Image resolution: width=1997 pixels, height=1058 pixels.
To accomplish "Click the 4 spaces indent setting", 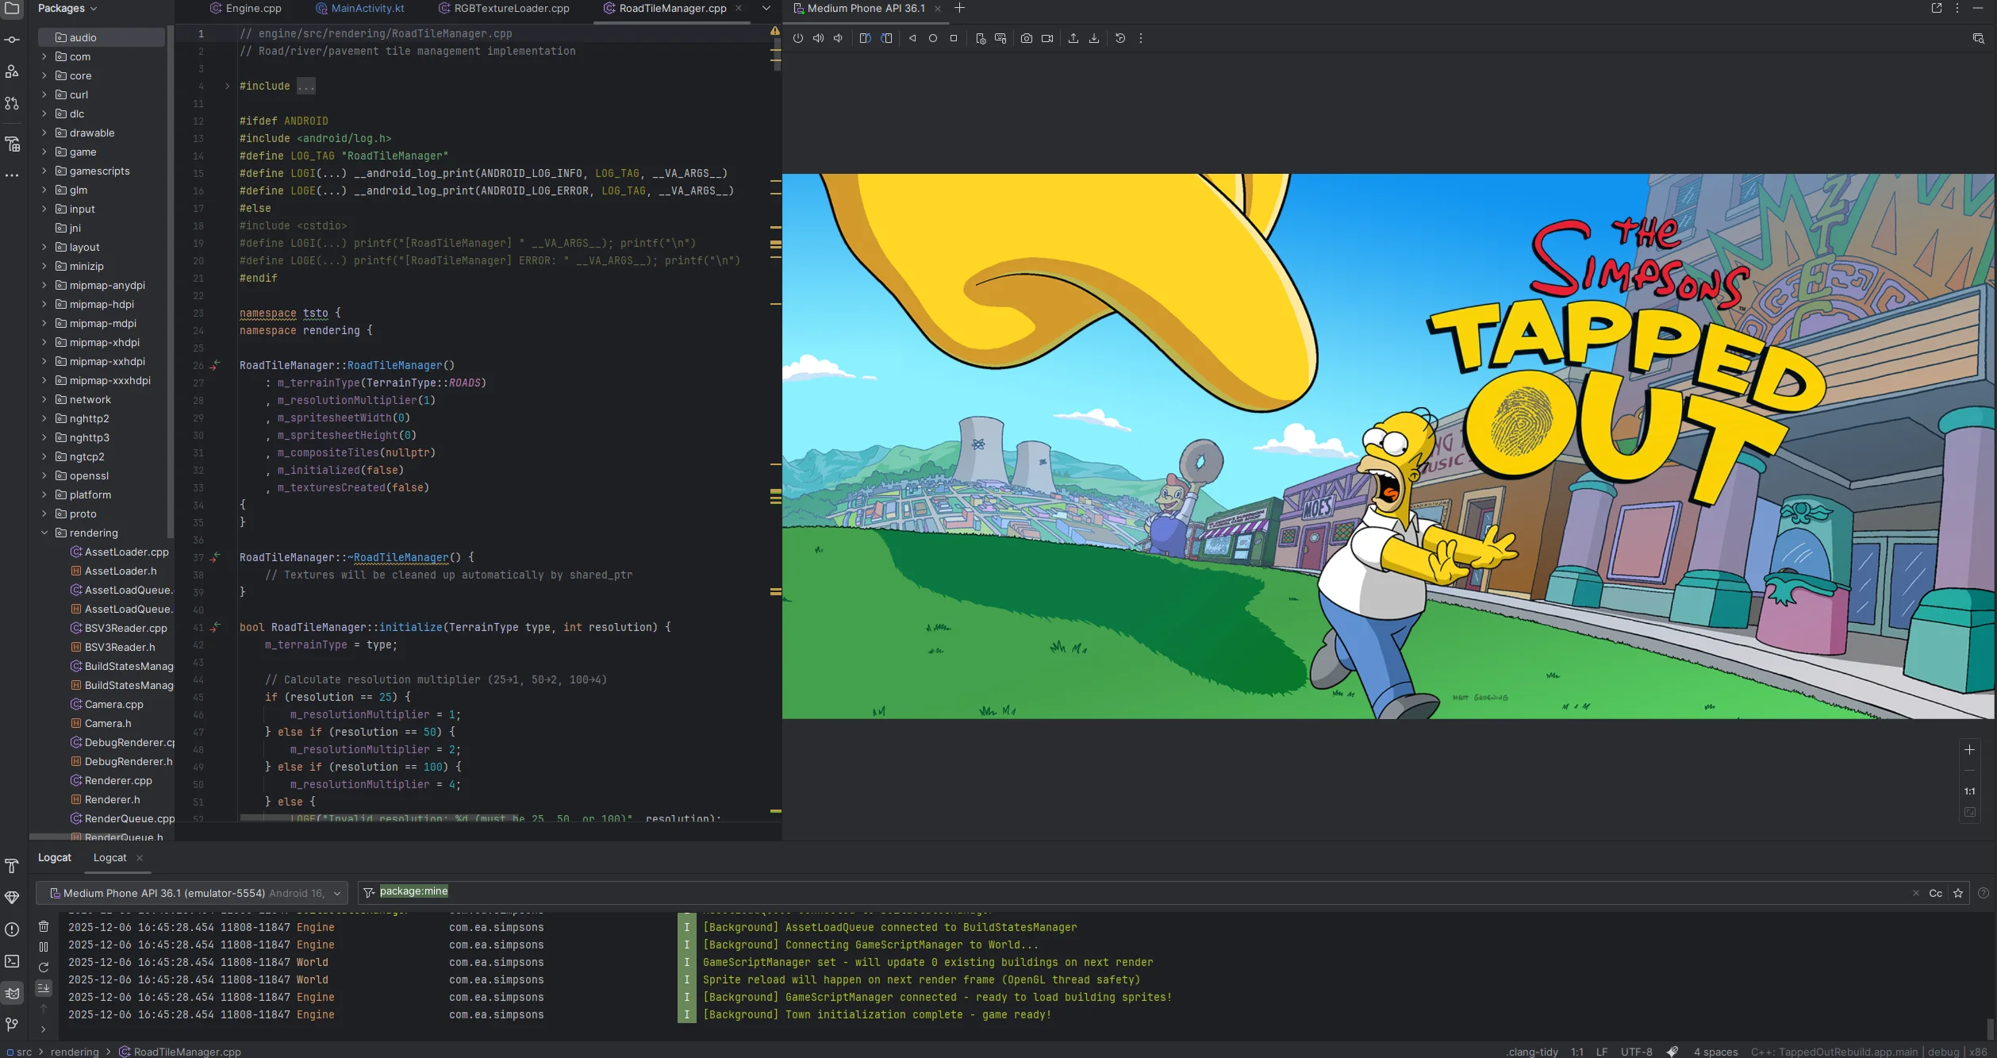I will (1715, 1052).
